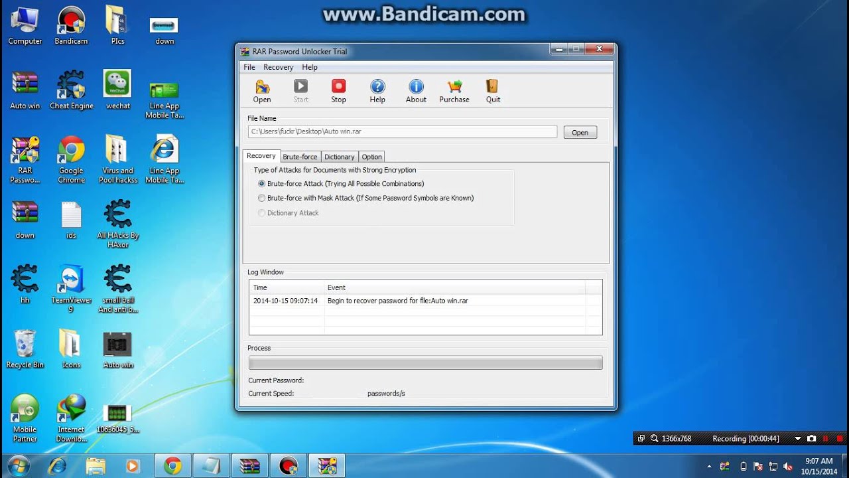The height and width of the screenshot is (478, 849).
Task: Stop the Bandicam recording
Action: pyautogui.click(x=840, y=438)
